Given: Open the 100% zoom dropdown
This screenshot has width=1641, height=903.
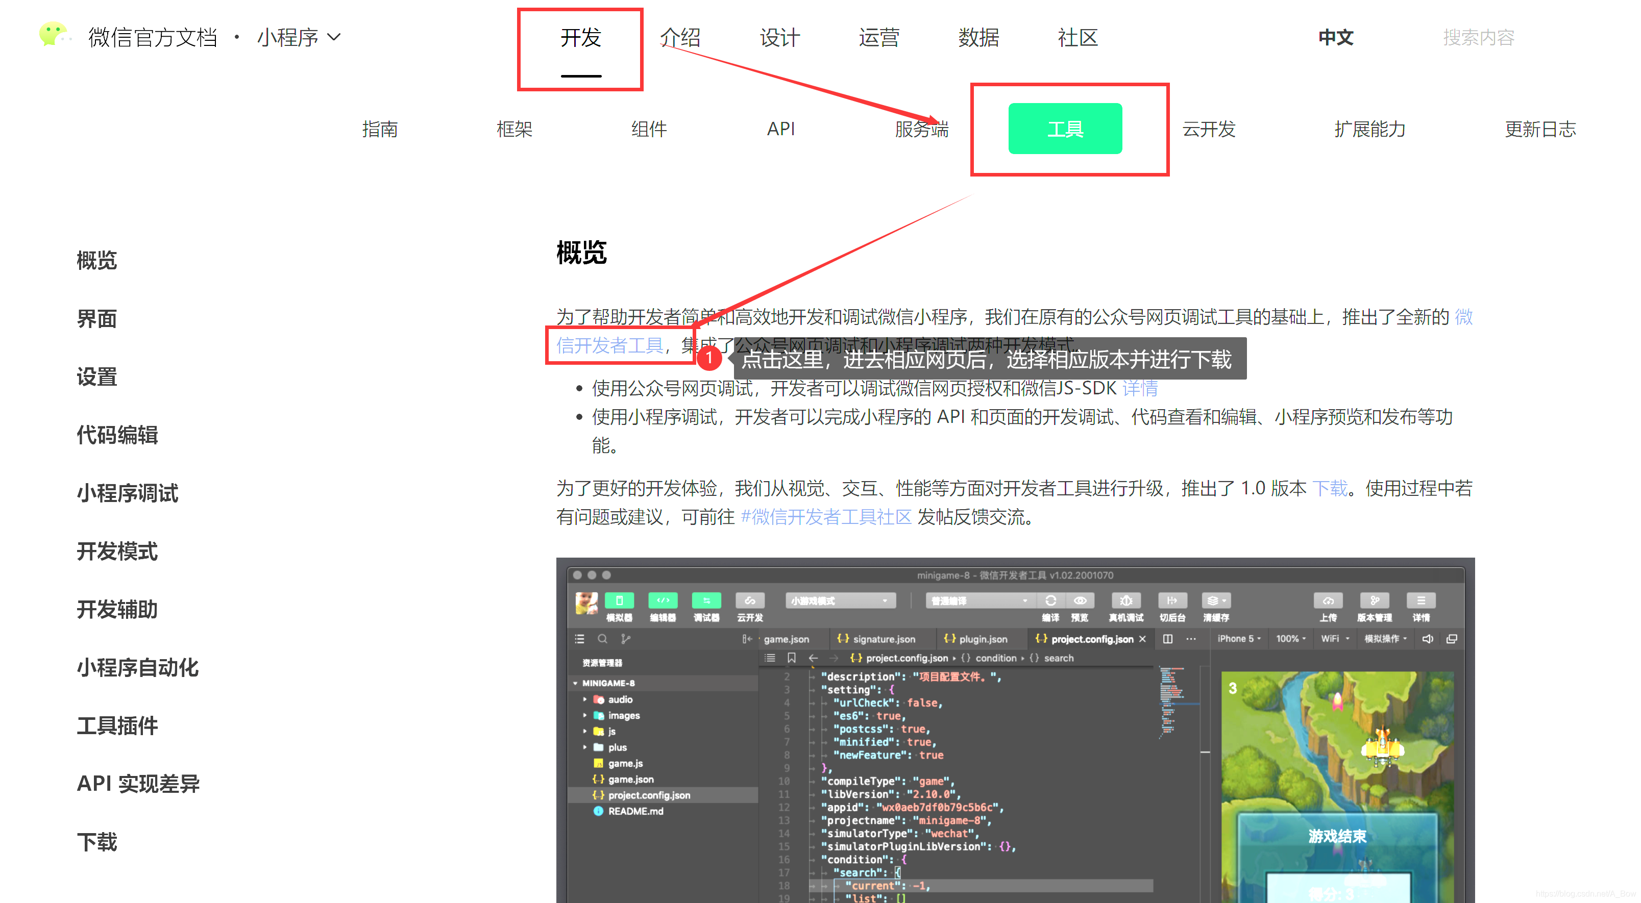Looking at the screenshot, I should click(1291, 639).
